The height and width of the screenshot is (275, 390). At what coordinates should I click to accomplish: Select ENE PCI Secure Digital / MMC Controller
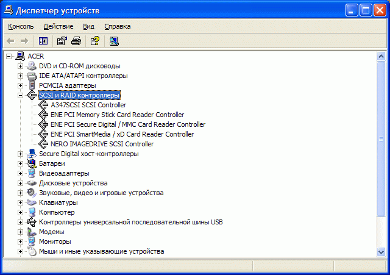(x=128, y=124)
